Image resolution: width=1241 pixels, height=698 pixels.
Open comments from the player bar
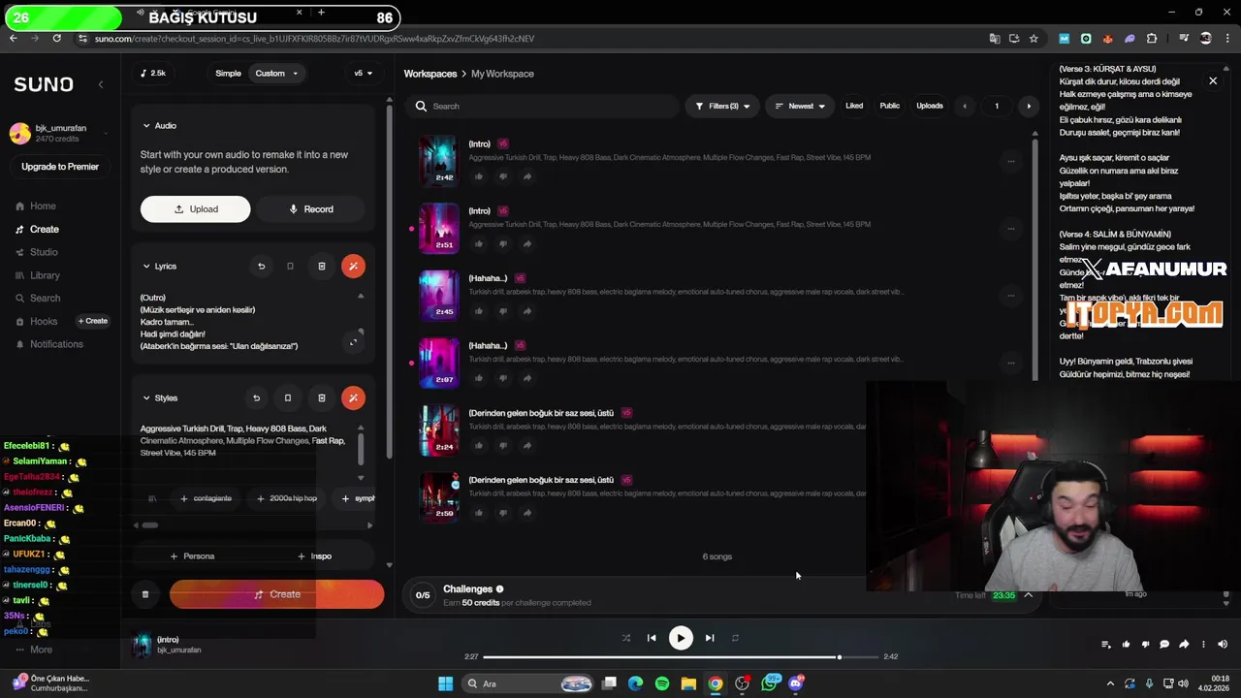point(1164,644)
